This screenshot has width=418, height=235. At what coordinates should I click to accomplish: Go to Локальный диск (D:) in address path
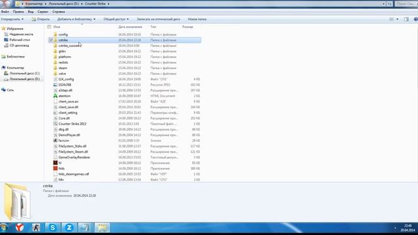coord(63,4)
